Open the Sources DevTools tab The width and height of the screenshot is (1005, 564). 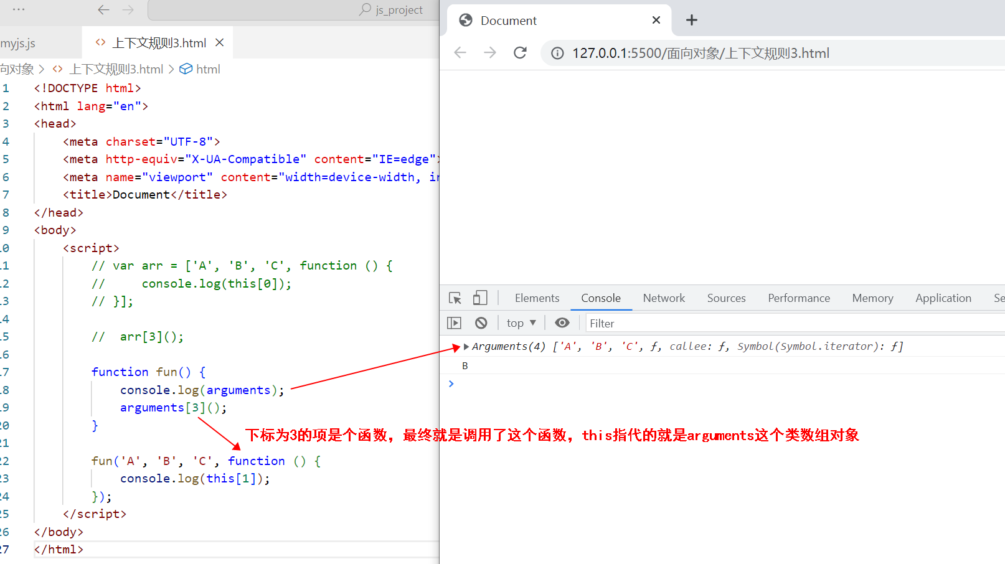point(726,298)
